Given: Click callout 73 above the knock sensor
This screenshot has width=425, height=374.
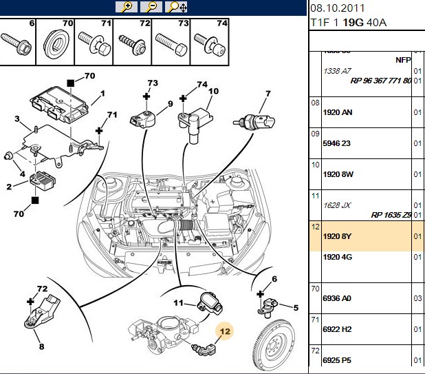Looking at the screenshot, I should click(x=153, y=83).
